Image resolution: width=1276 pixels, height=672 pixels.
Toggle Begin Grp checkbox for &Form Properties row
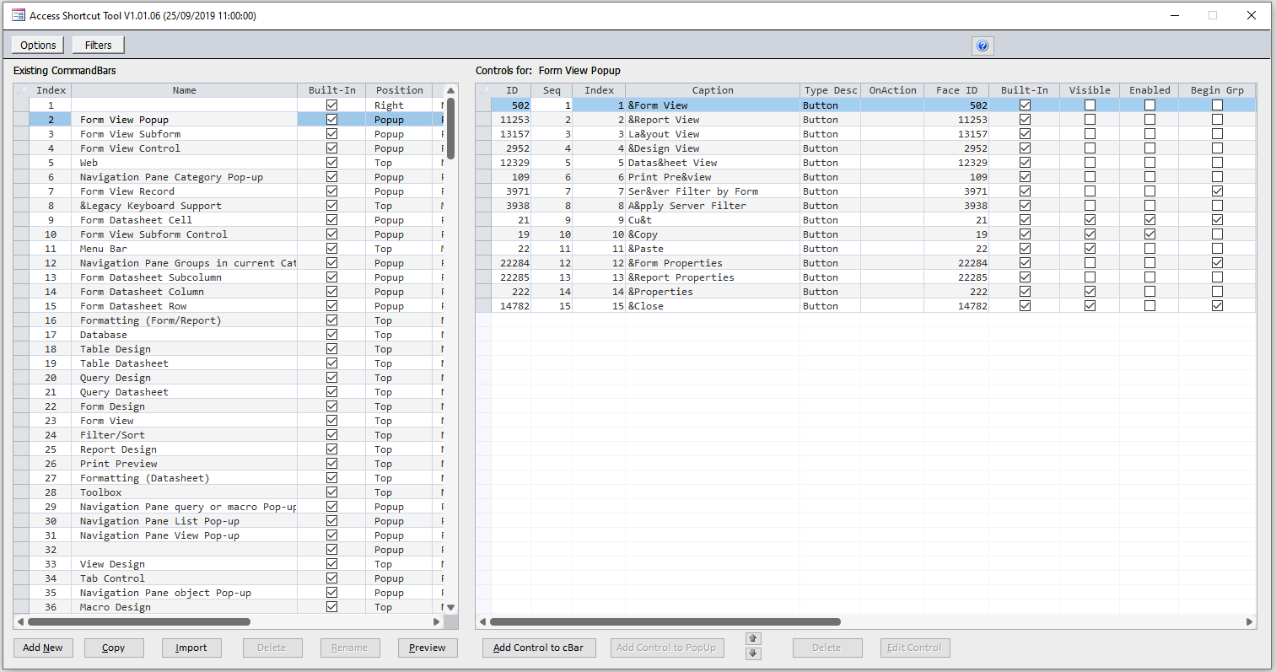1217,263
